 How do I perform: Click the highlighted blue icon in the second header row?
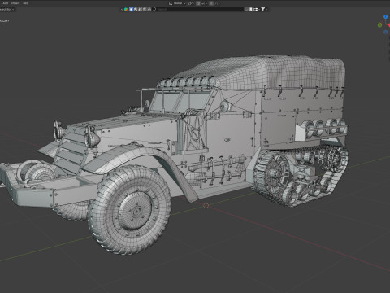pos(131,9)
